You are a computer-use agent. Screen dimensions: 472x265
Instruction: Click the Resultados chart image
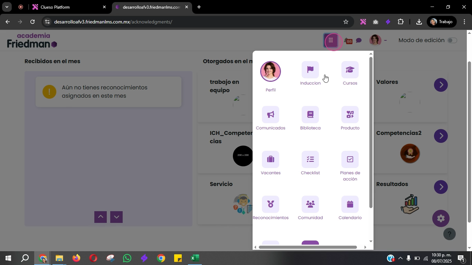pyautogui.click(x=410, y=204)
